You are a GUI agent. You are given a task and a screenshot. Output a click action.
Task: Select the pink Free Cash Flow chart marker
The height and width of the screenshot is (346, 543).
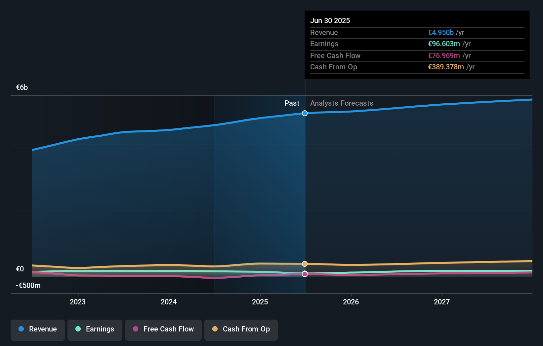pos(305,274)
